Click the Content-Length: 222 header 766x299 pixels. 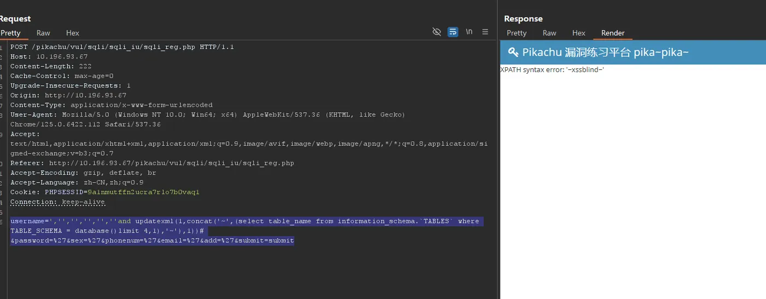pyautogui.click(x=50, y=66)
